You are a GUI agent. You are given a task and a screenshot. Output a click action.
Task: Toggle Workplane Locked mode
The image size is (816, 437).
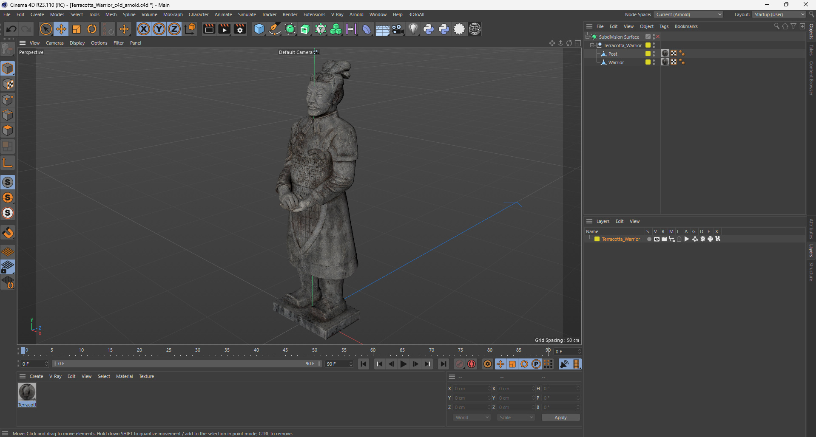click(8, 267)
